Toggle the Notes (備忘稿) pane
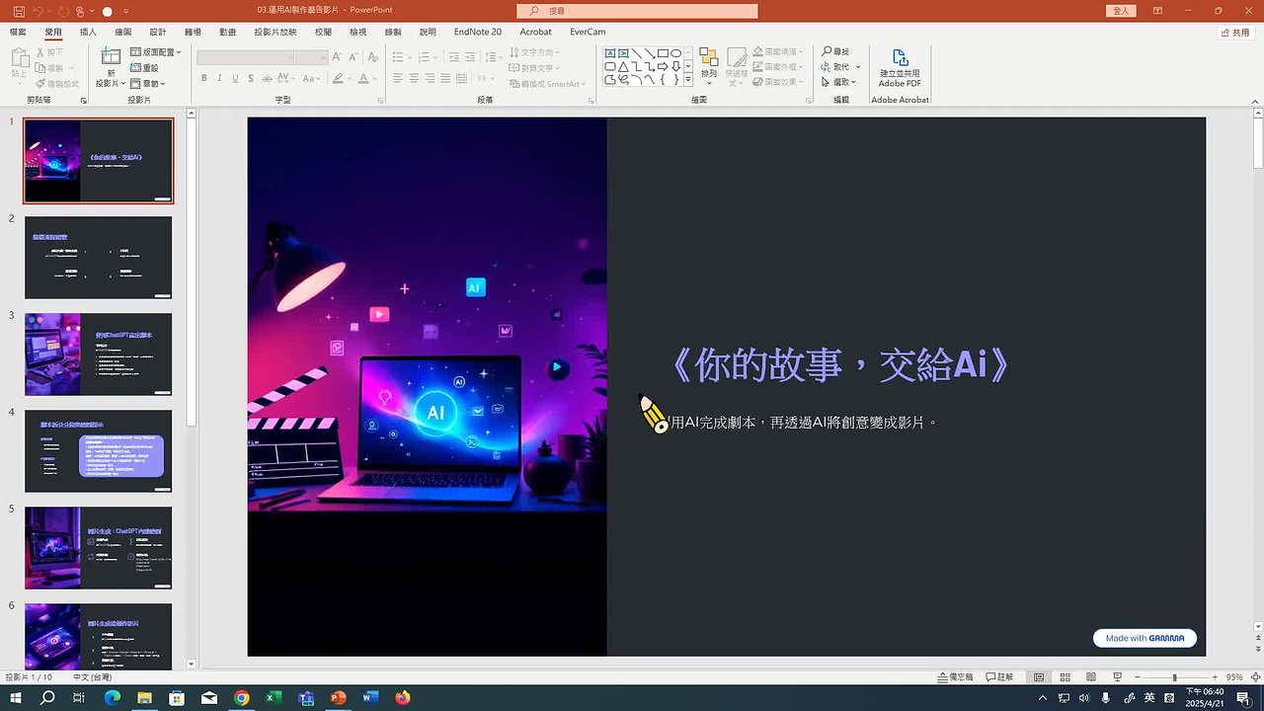This screenshot has width=1264, height=711. tap(954, 677)
